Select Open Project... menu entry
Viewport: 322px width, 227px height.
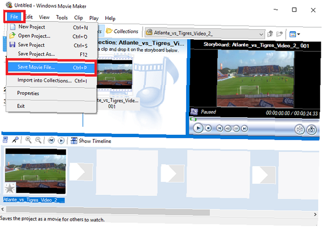coord(52,36)
